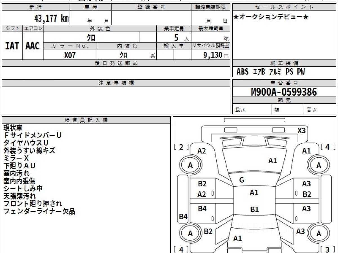The width and height of the screenshot is (338, 253).
Task: Select the シフト label
Action: point(12,28)
